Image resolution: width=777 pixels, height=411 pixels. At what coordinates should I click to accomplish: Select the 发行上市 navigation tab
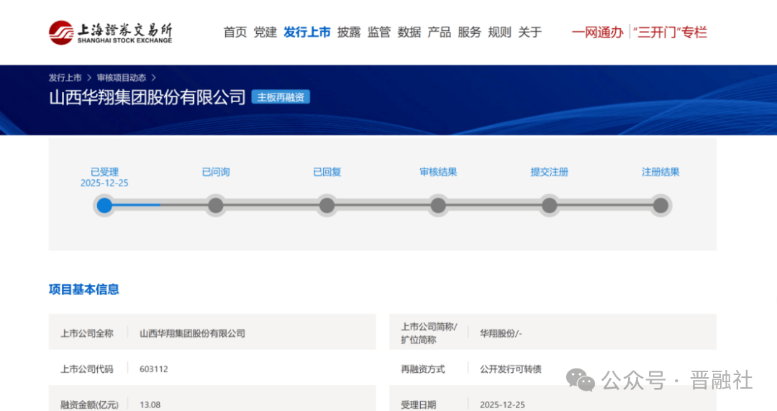[307, 32]
